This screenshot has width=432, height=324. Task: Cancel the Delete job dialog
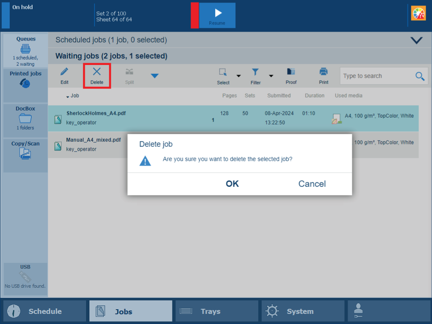click(312, 184)
